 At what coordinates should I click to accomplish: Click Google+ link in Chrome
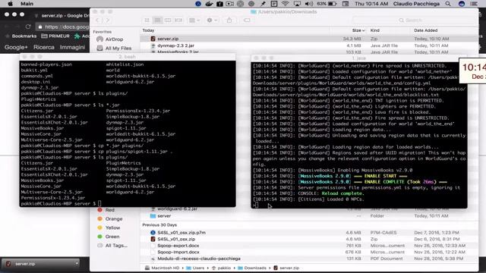click(x=16, y=47)
